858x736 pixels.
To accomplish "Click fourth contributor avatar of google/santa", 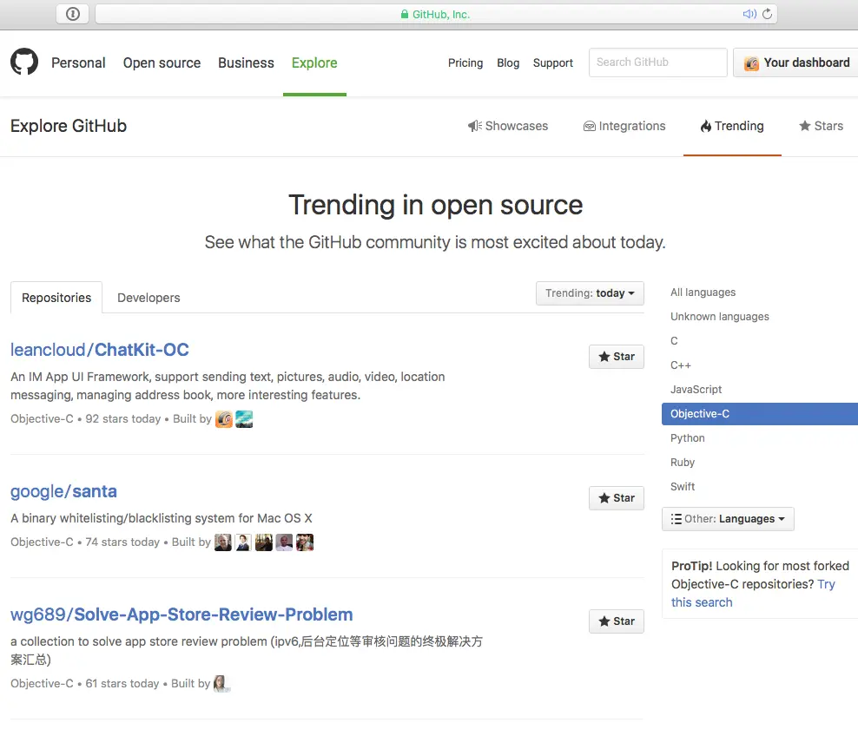I will pos(284,542).
